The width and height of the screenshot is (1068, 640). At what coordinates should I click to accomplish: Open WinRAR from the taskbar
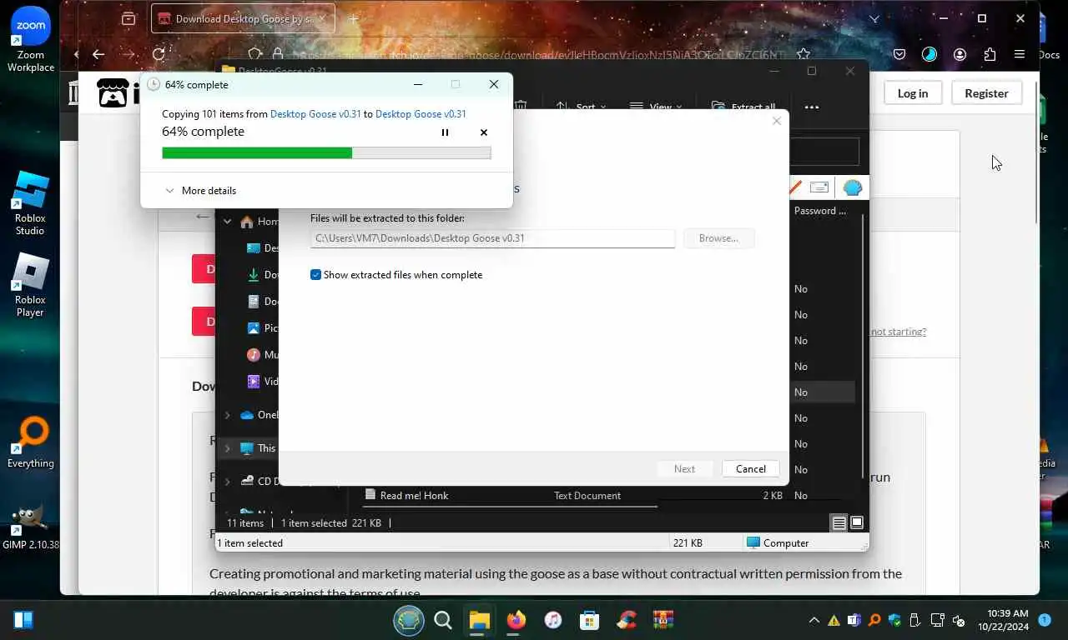point(663,620)
